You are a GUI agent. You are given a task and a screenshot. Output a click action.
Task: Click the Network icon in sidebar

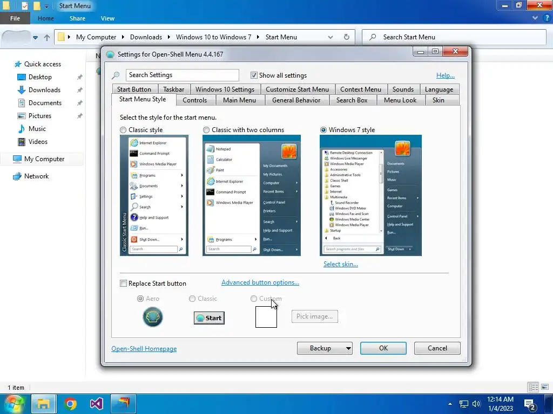(x=17, y=176)
